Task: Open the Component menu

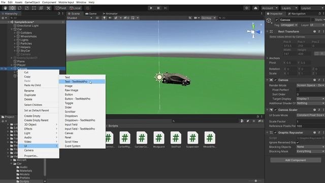Action: (49, 3)
